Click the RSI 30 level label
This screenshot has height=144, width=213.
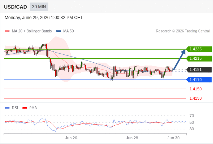[192, 129]
